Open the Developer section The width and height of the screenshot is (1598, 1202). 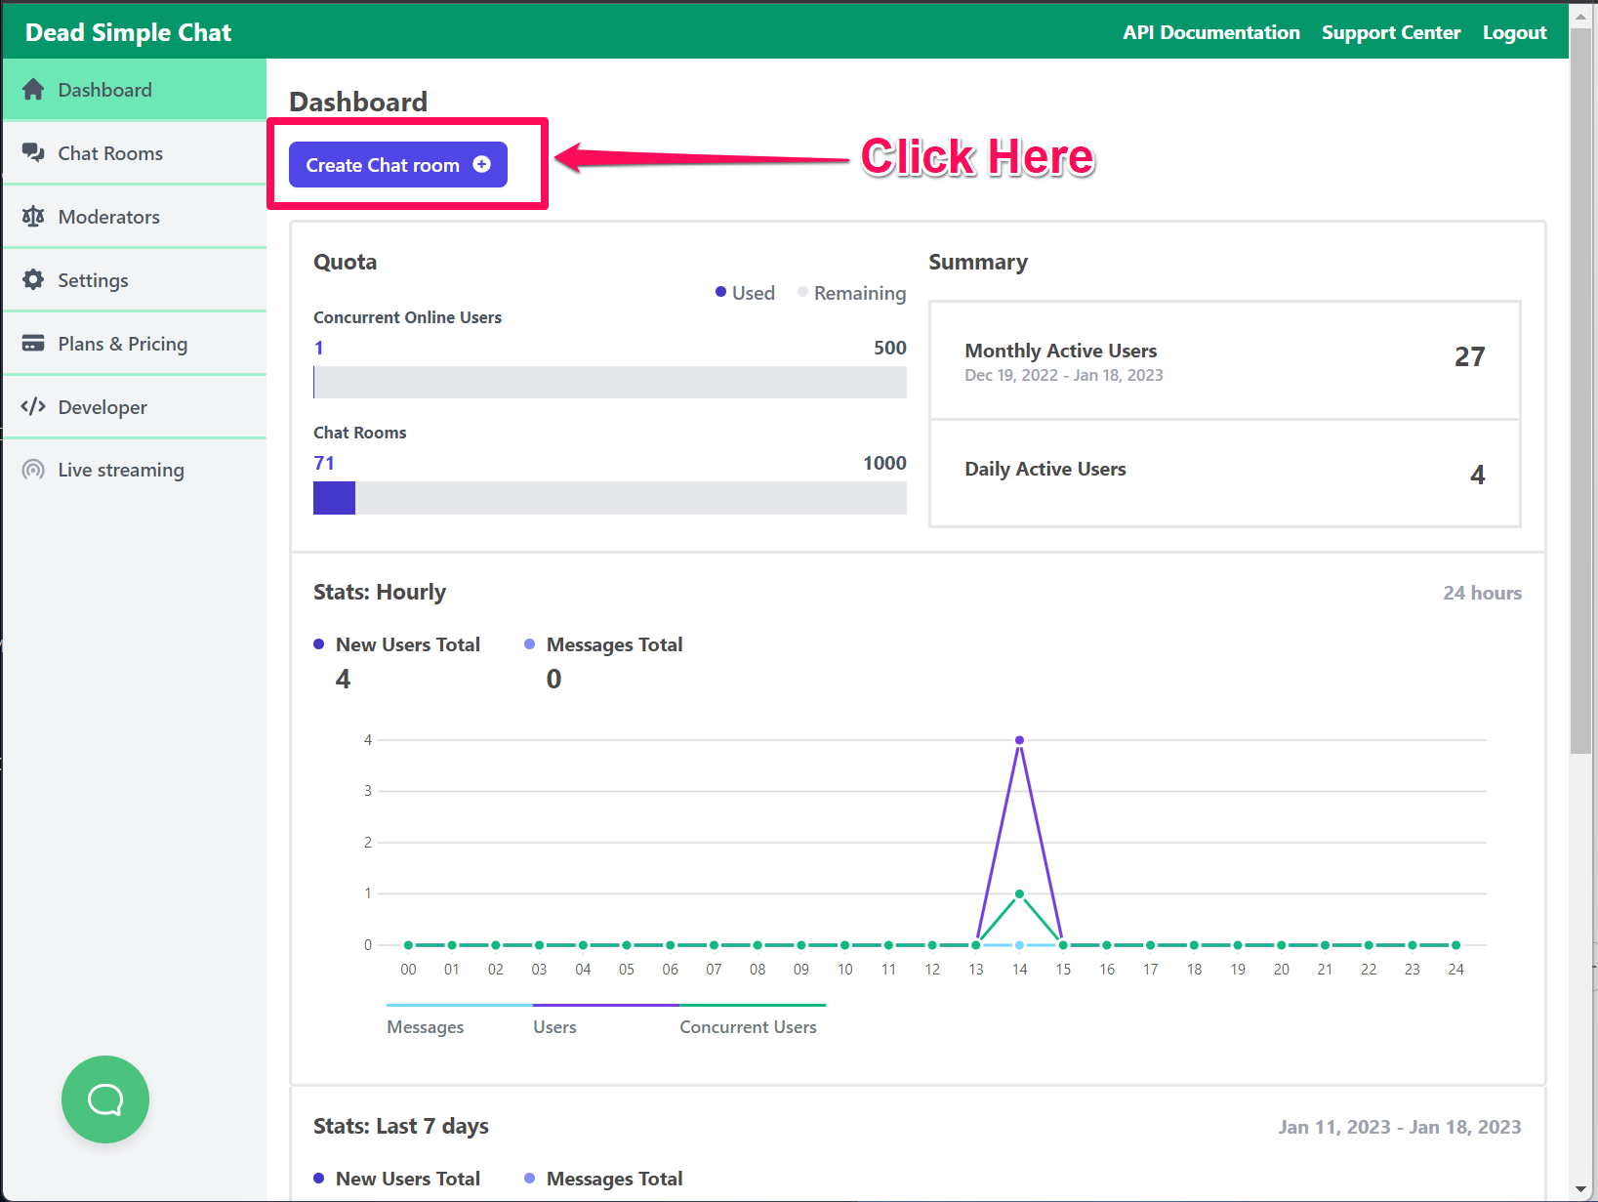[135, 407]
